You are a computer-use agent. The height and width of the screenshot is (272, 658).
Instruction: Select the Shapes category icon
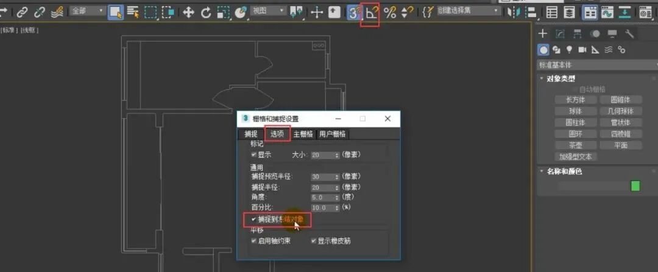coord(556,50)
